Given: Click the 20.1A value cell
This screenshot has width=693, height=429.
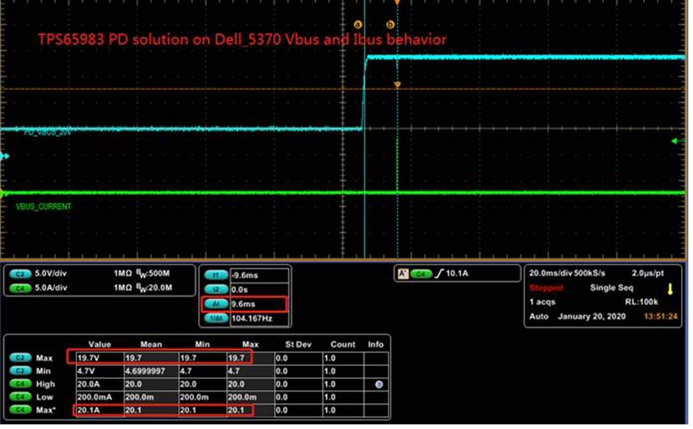Looking at the screenshot, I should tap(100, 410).
